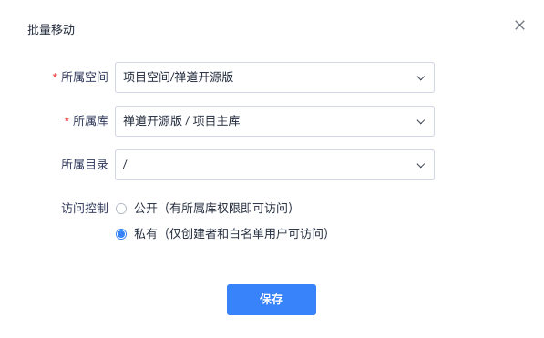Viewport: 544px width, 338px height.
Task: Click the 保存 button
Action: tap(272, 300)
